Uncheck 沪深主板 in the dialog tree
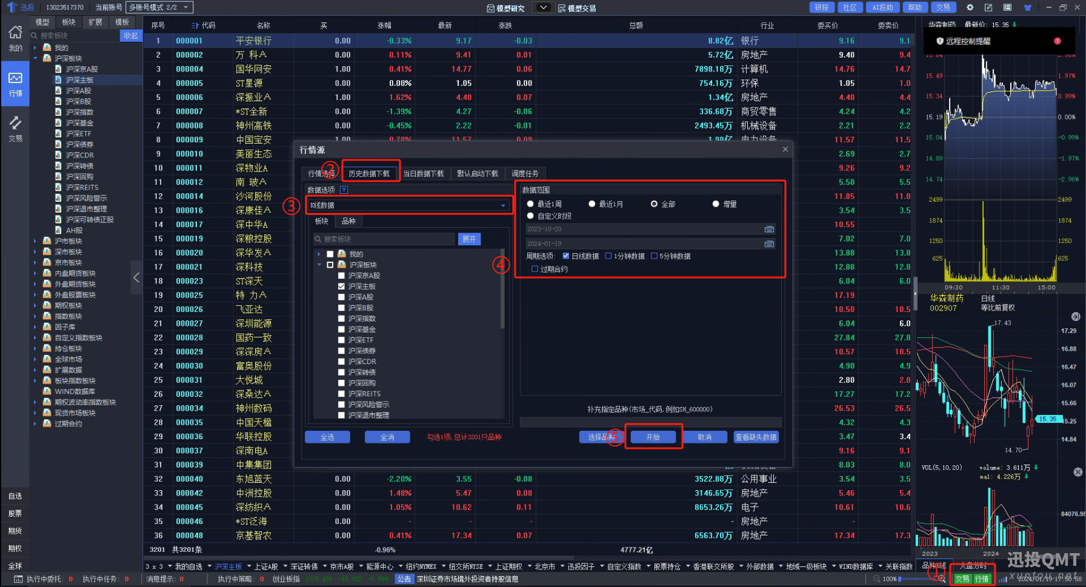This screenshot has height=587, width=1086. coord(341,287)
